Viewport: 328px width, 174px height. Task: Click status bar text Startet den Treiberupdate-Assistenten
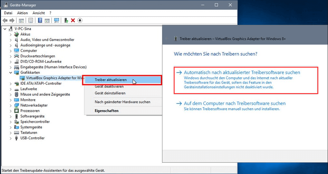click(53, 170)
